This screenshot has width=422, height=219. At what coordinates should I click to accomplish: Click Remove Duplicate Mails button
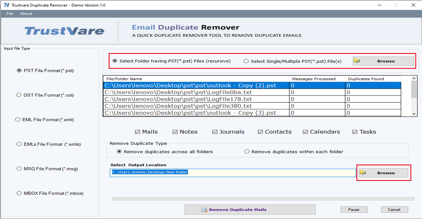click(250, 210)
